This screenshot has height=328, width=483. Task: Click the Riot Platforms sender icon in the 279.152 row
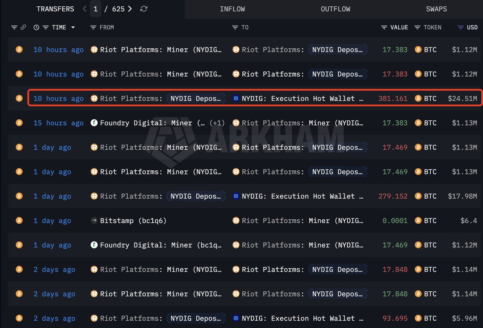click(x=94, y=196)
